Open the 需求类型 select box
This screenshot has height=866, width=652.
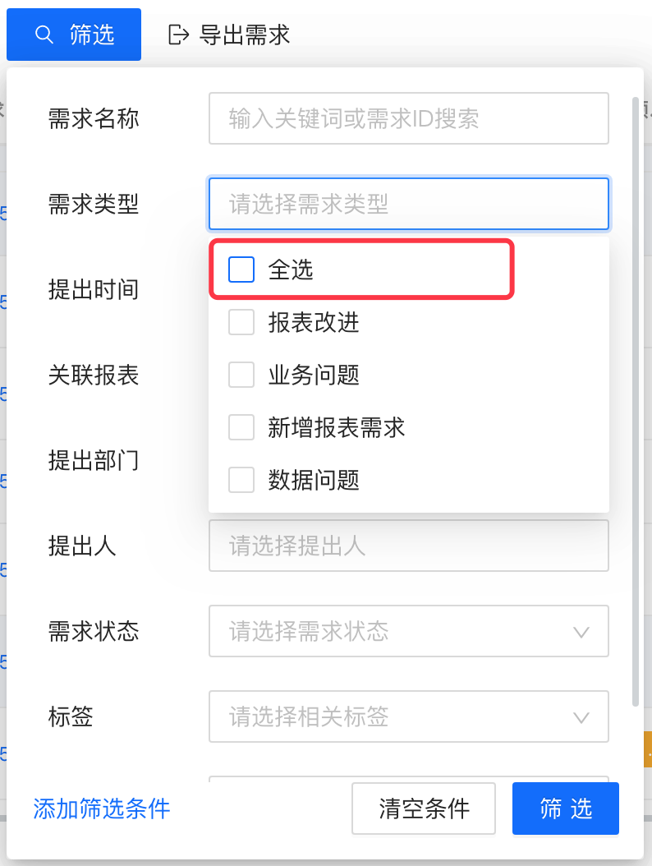point(408,204)
